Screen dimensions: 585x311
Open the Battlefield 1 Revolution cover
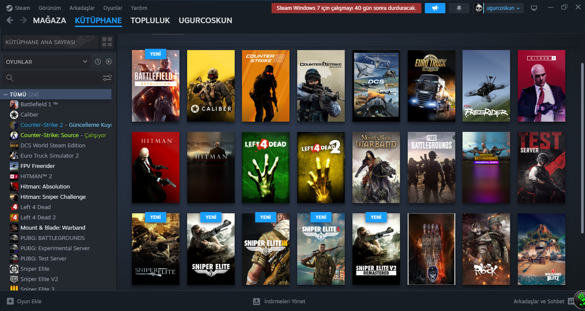point(155,86)
